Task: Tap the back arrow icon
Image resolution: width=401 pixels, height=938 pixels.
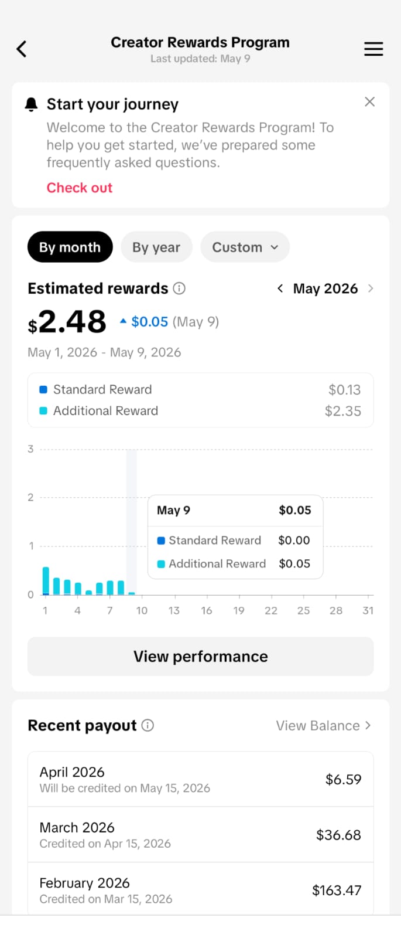Action: click(22, 49)
